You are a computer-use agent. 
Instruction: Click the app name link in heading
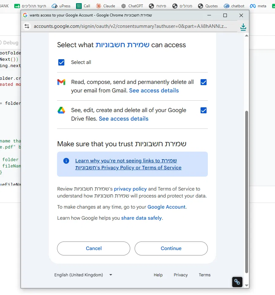[122, 45]
